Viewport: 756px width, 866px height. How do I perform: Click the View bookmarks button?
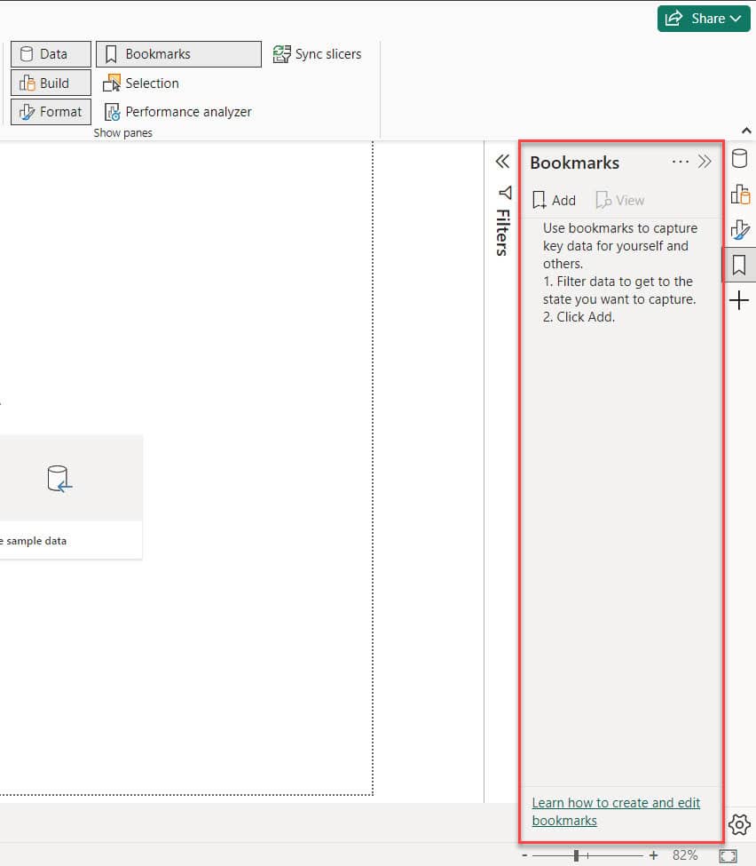[x=619, y=200]
